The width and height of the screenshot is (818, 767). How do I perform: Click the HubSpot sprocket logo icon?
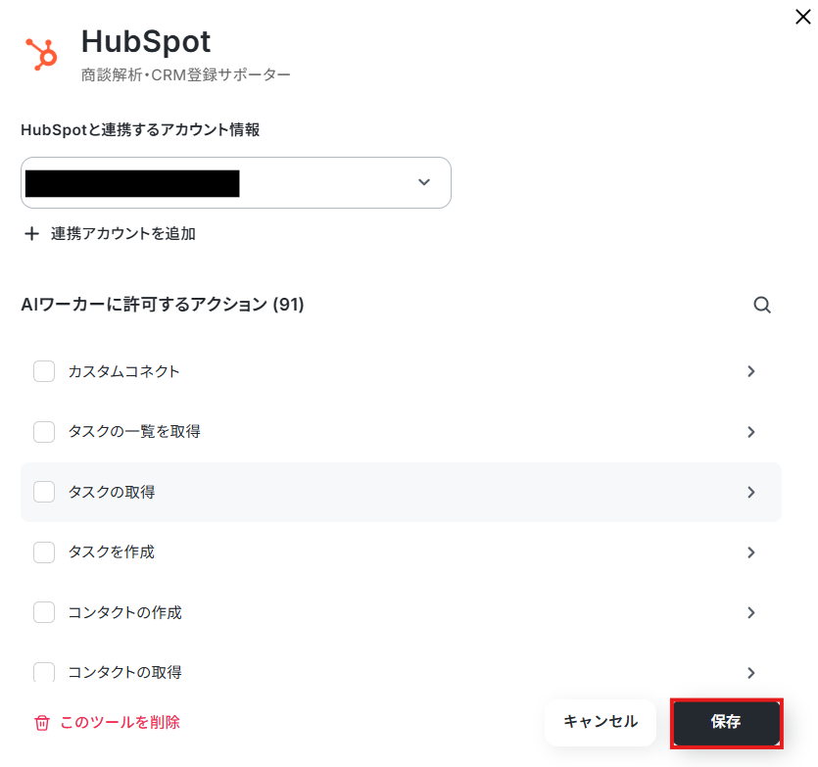42,54
